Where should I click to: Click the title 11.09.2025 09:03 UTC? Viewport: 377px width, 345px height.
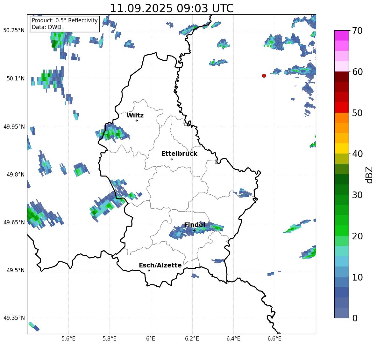(172, 8)
